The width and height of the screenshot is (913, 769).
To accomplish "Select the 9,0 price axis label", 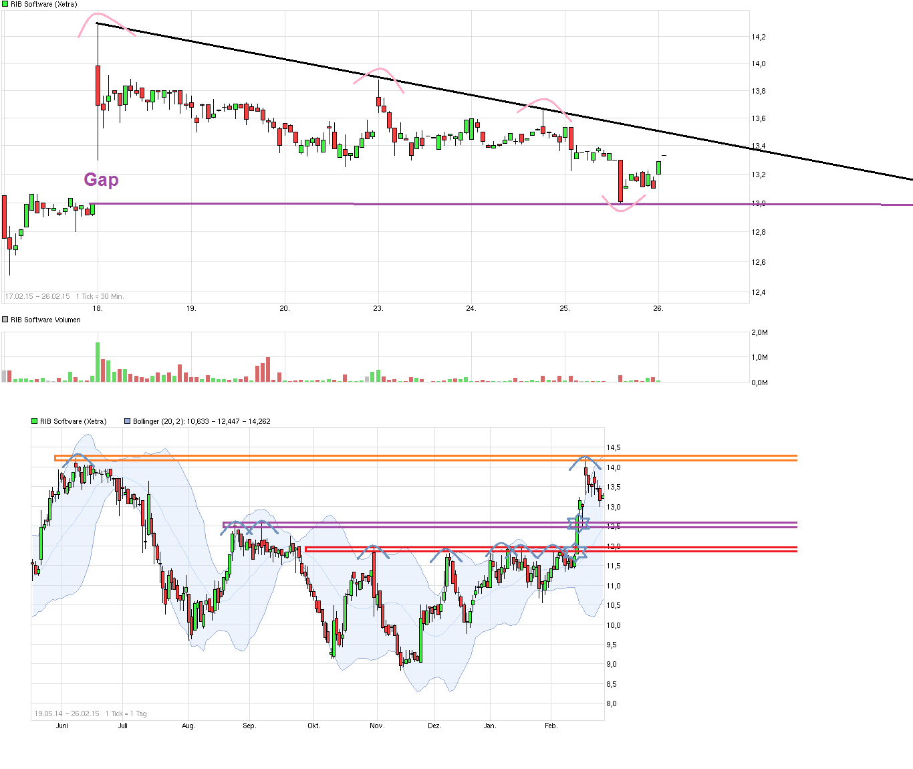I will point(612,664).
